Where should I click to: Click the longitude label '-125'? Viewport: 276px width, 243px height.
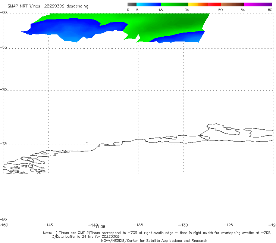pos(228,225)
